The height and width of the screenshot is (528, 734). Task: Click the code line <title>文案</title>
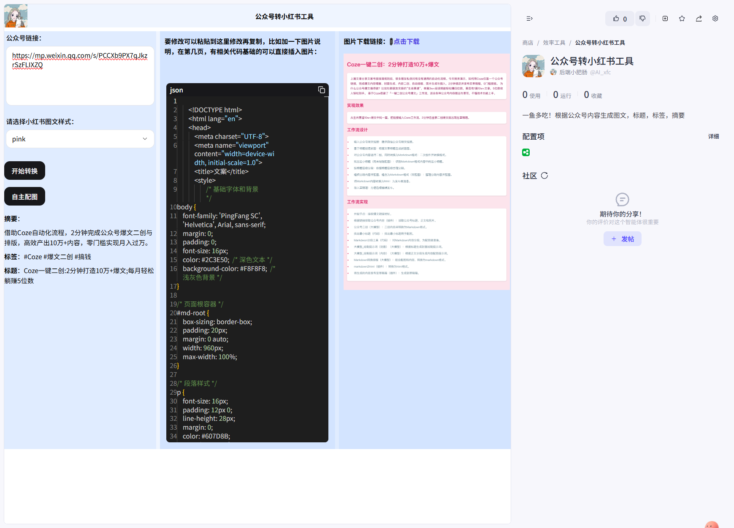pyautogui.click(x=222, y=171)
